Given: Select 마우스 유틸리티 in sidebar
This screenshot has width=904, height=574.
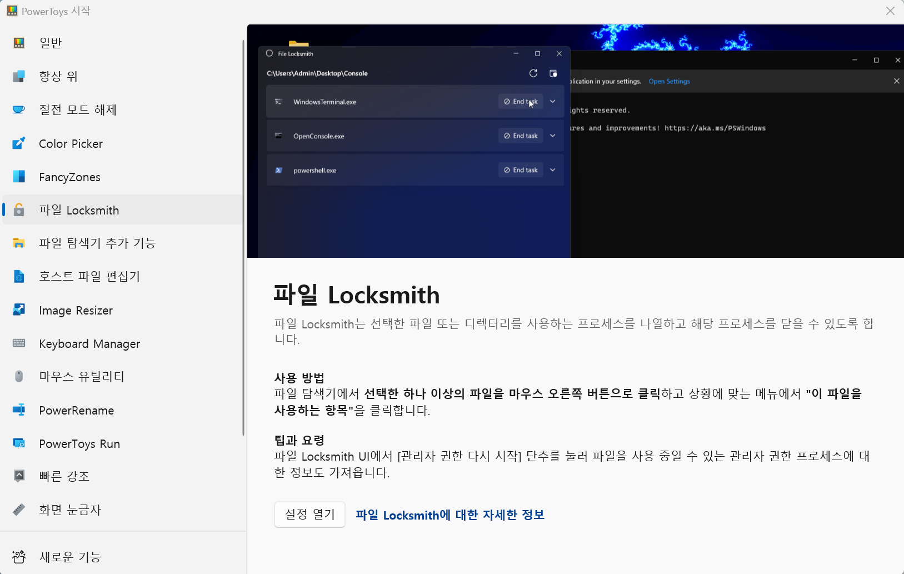Looking at the screenshot, I should tap(123, 376).
